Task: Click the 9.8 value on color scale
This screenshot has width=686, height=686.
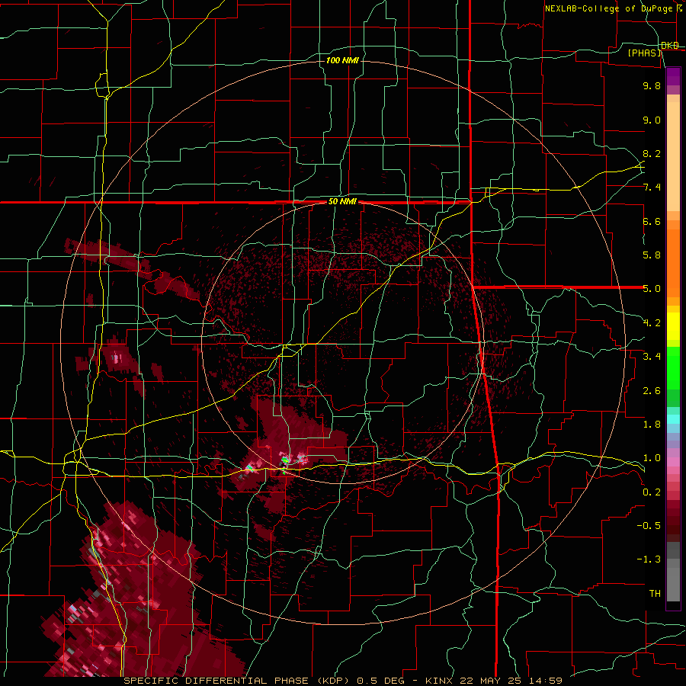Action: (x=652, y=85)
